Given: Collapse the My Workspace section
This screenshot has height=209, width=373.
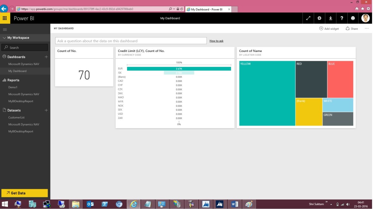Looking at the screenshot, I should [x=4, y=38].
